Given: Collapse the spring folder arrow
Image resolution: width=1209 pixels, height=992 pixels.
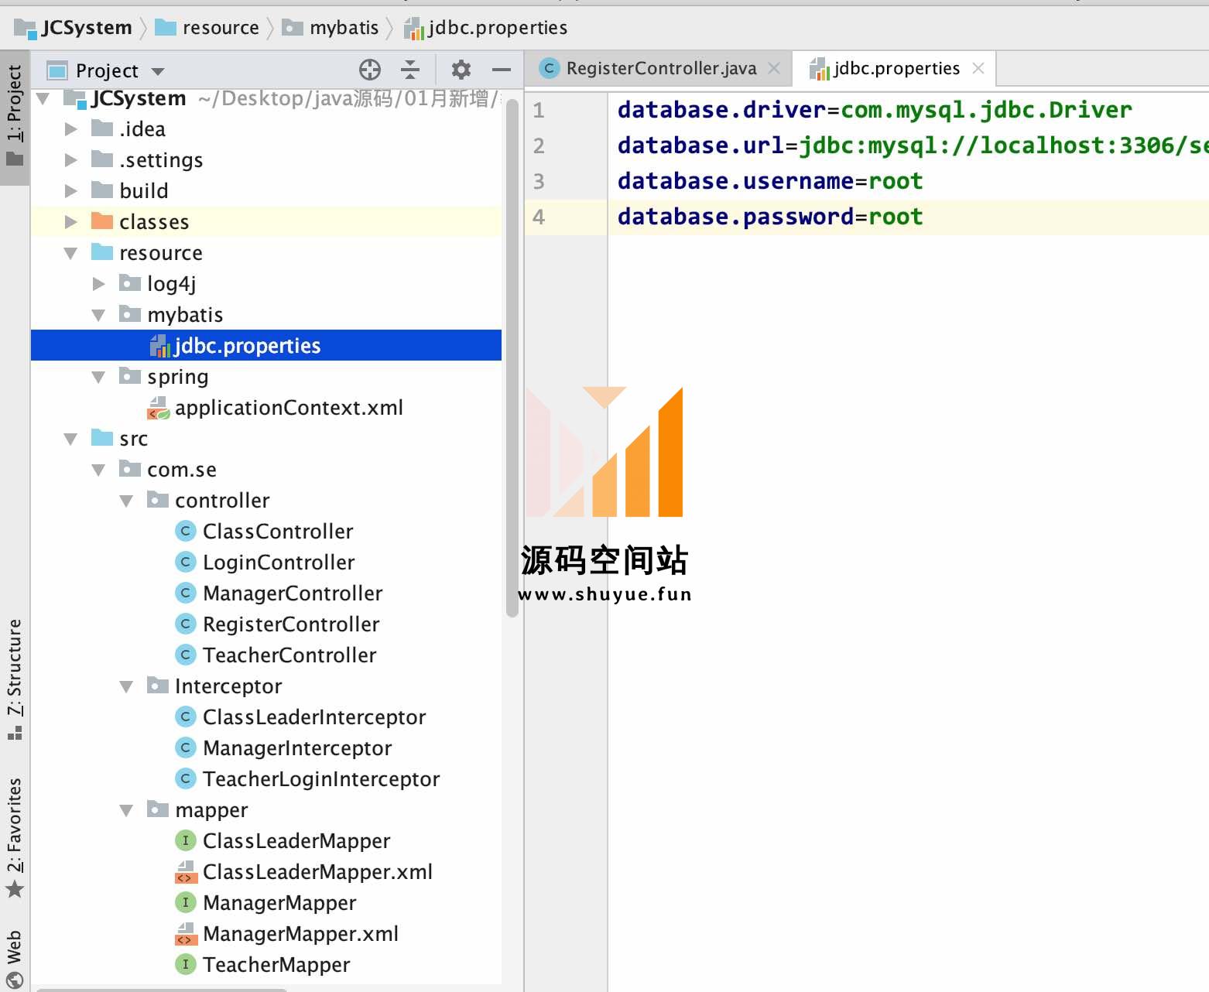Looking at the screenshot, I should pyautogui.click(x=99, y=377).
